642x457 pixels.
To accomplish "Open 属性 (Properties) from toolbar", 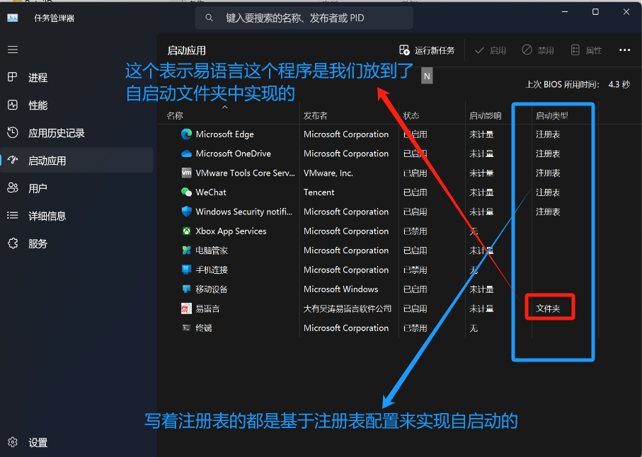I will (x=586, y=50).
